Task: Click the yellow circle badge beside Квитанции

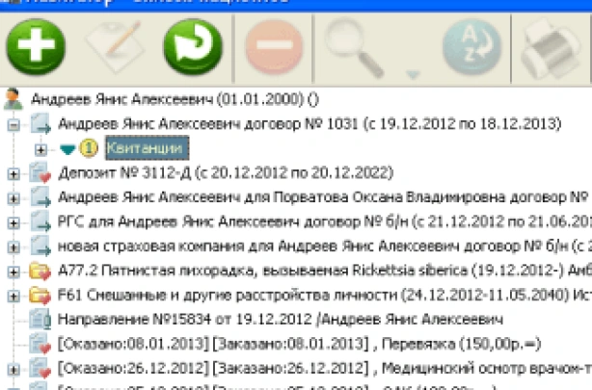Action: tap(85, 148)
